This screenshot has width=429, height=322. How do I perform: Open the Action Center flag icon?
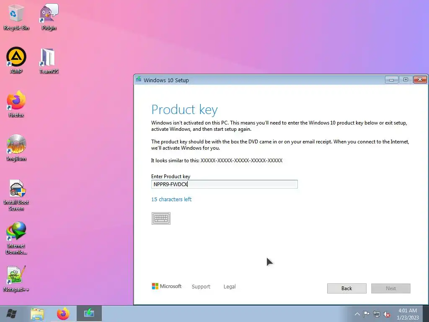pos(366,314)
